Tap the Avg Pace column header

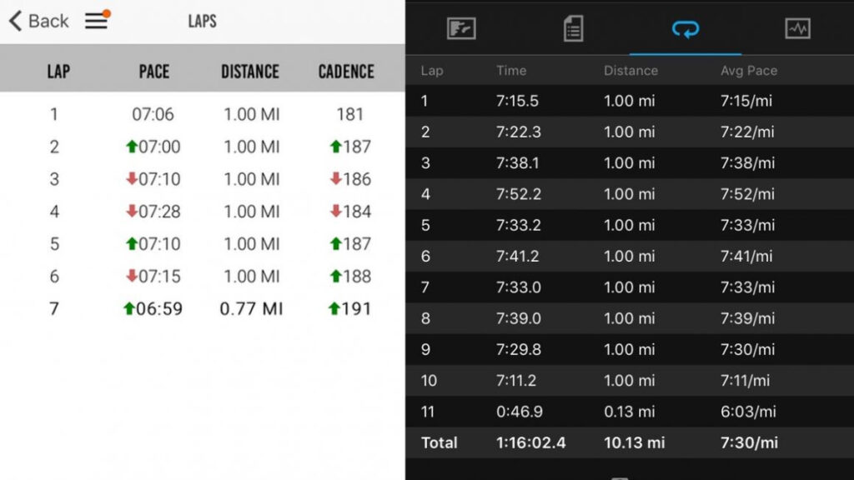[x=748, y=71]
